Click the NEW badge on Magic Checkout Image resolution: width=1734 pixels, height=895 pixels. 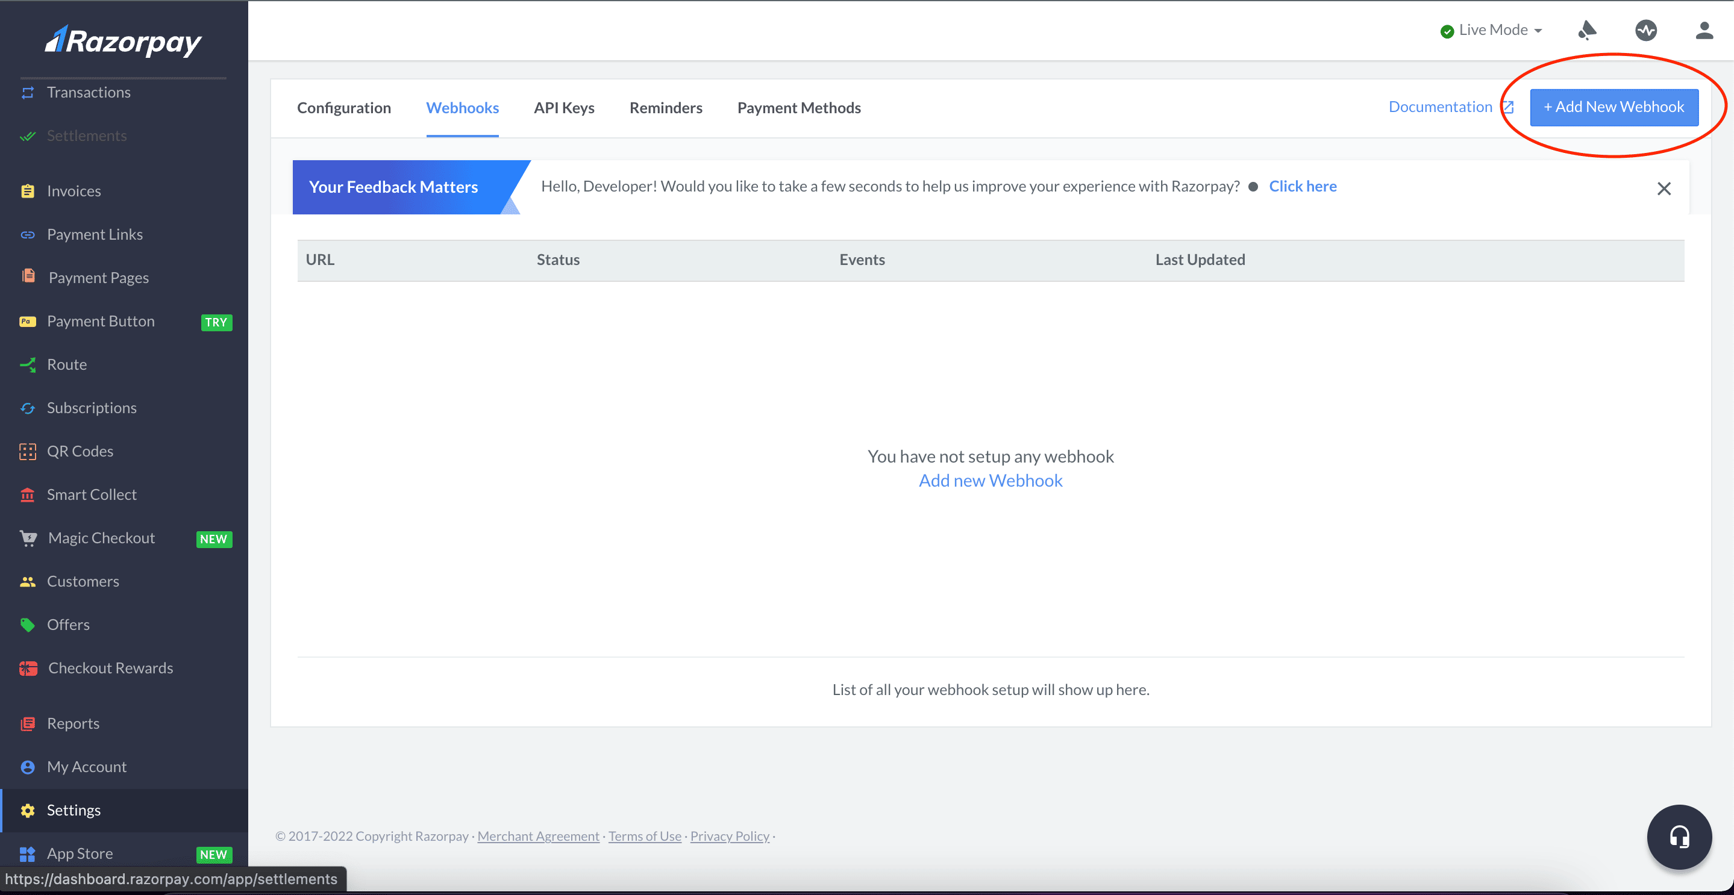point(213,539)
